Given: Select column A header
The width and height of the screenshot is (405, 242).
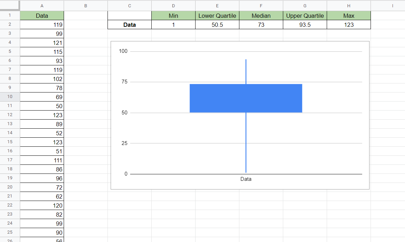Looking at the screenshot, I should 42,6.
